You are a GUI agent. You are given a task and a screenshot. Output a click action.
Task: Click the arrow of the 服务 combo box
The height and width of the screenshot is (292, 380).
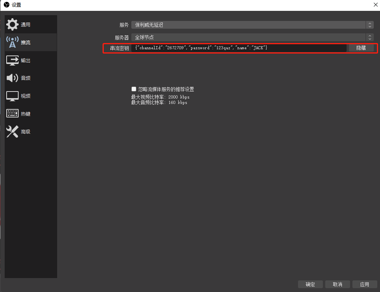click(x=370, y=25)
